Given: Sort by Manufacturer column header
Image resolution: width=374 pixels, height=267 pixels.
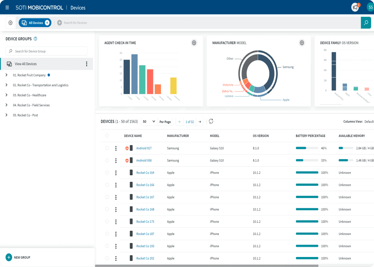Looking at the screenshot, I should (178, 136).
